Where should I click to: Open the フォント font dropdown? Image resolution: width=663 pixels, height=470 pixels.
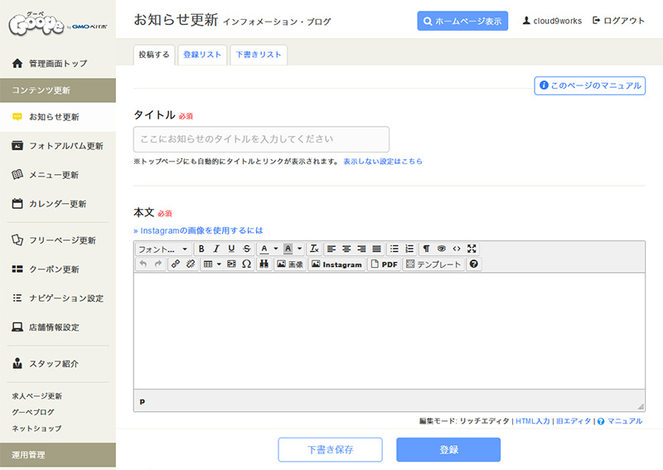click(163, 249)
